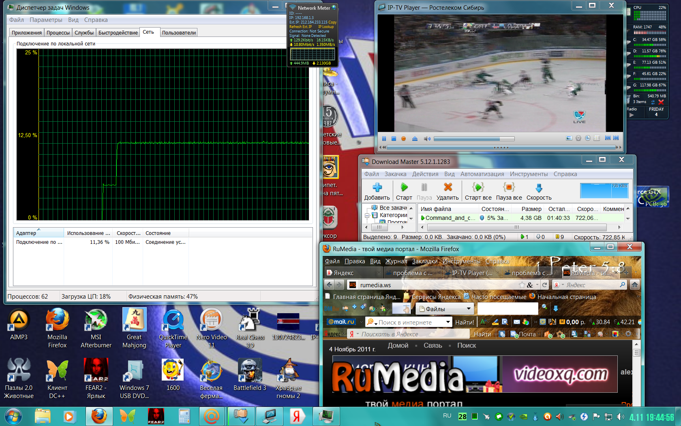Open Автоматизация menu in Download Master

pyautogui.click(x=482, y=174)
